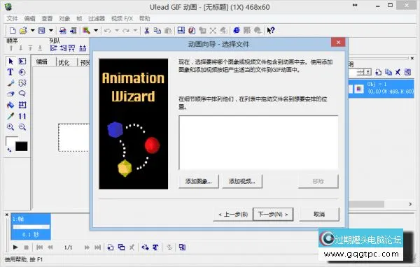The height and width of the screenshot is (267, 420).
Task: Open the 对象 menu
Action: (64, 18)
